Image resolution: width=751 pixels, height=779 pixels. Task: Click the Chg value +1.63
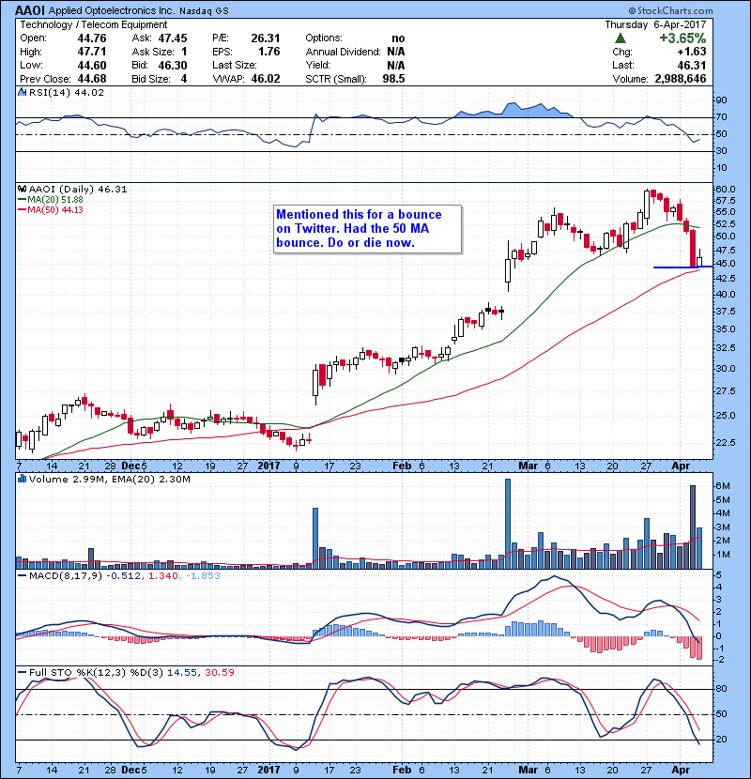pos(691,52)
